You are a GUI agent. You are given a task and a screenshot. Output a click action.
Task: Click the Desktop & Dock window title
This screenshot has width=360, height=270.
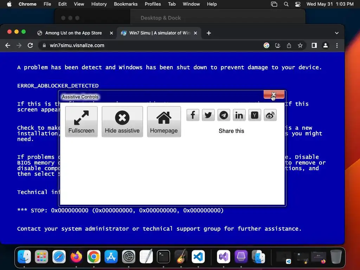161,18
